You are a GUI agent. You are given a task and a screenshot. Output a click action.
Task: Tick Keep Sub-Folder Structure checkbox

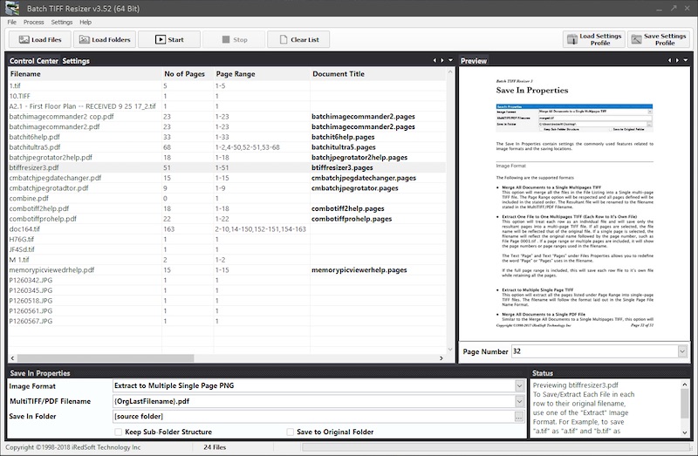pyautogui.click(x=118, y=432)
